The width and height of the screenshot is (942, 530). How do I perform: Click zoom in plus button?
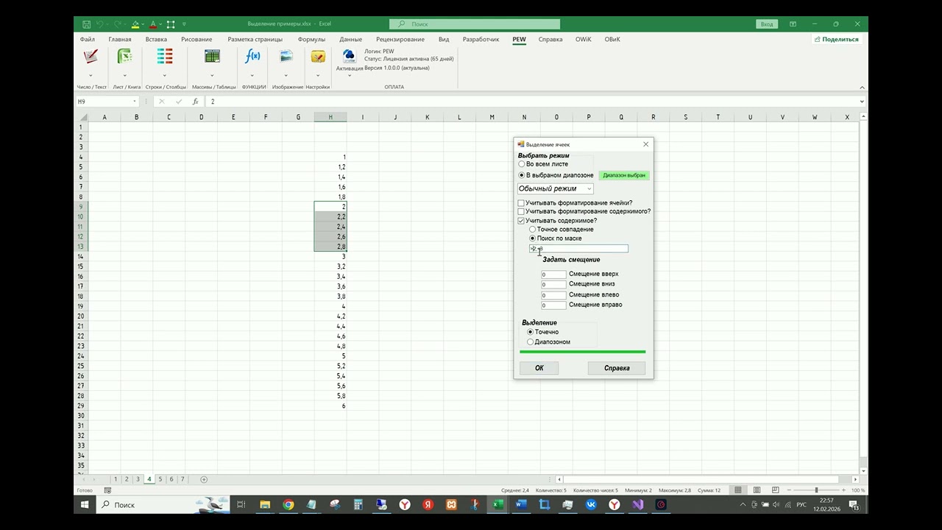tap(843, 490)
